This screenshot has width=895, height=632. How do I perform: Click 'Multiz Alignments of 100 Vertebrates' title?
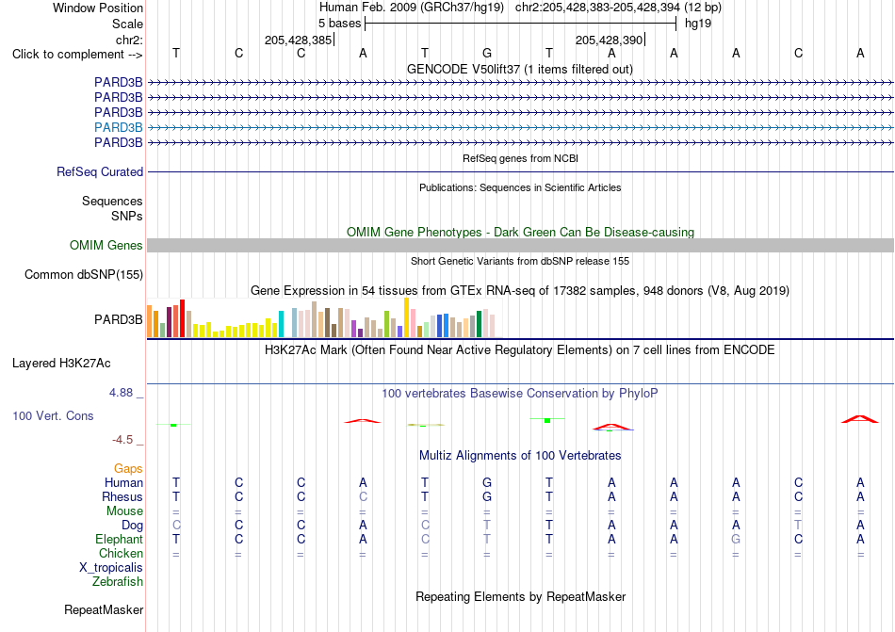(520, 455)
